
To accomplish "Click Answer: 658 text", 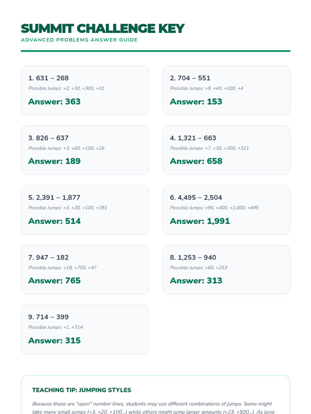I will coord(196,161).
